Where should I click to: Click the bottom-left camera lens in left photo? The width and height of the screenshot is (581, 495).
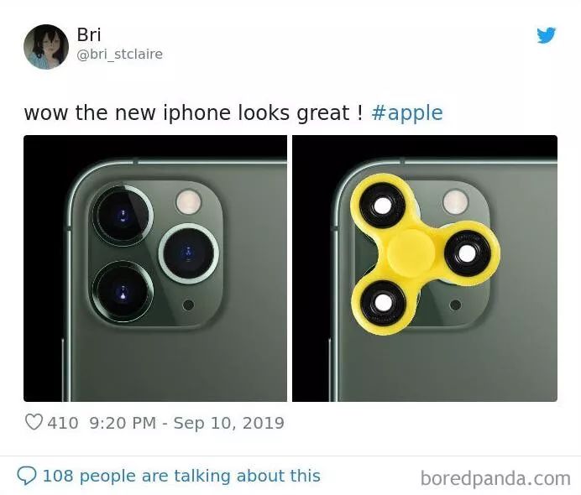(123, 291)
